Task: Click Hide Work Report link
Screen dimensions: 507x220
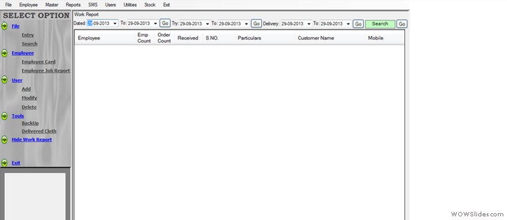Action: (32, 139)
